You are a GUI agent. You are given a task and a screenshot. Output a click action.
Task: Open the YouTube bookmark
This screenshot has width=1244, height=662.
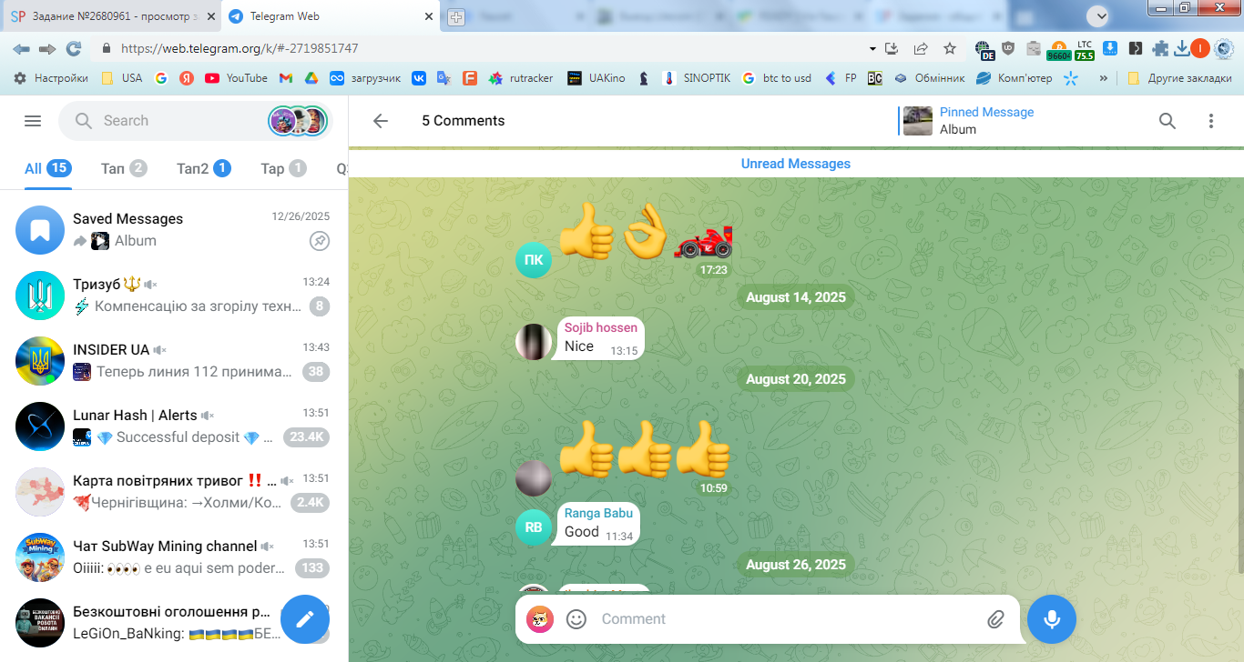pos(236,78)
